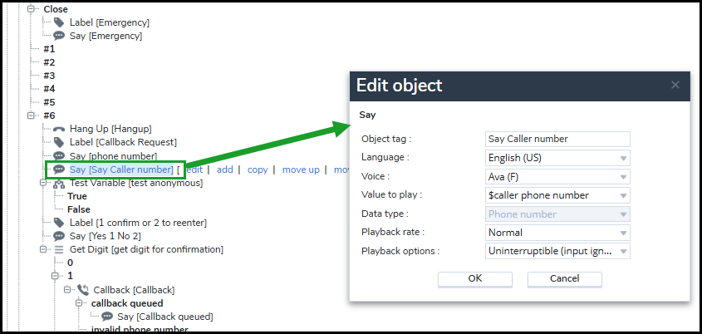The image size is (702, 334).
Task: Click the Label Callback Request tag icon
Action: [59, 142]
